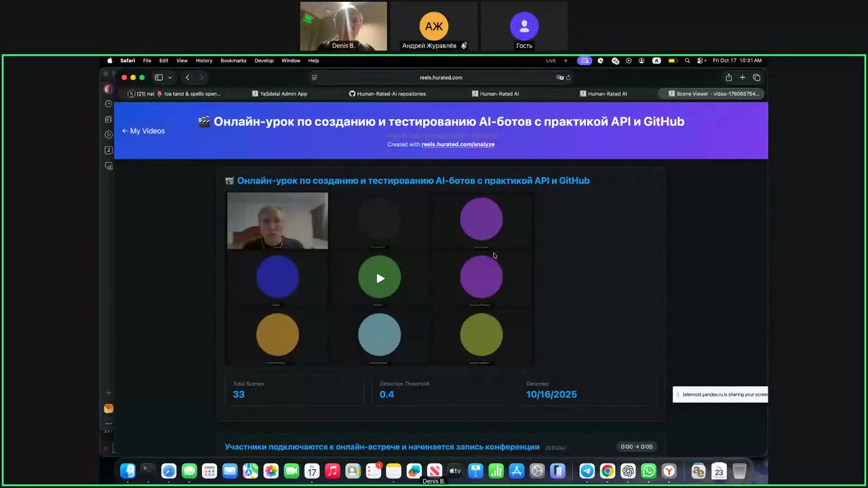Play the video with the center play button
Viewport: 868px width, 488px height.
(380, 278)
